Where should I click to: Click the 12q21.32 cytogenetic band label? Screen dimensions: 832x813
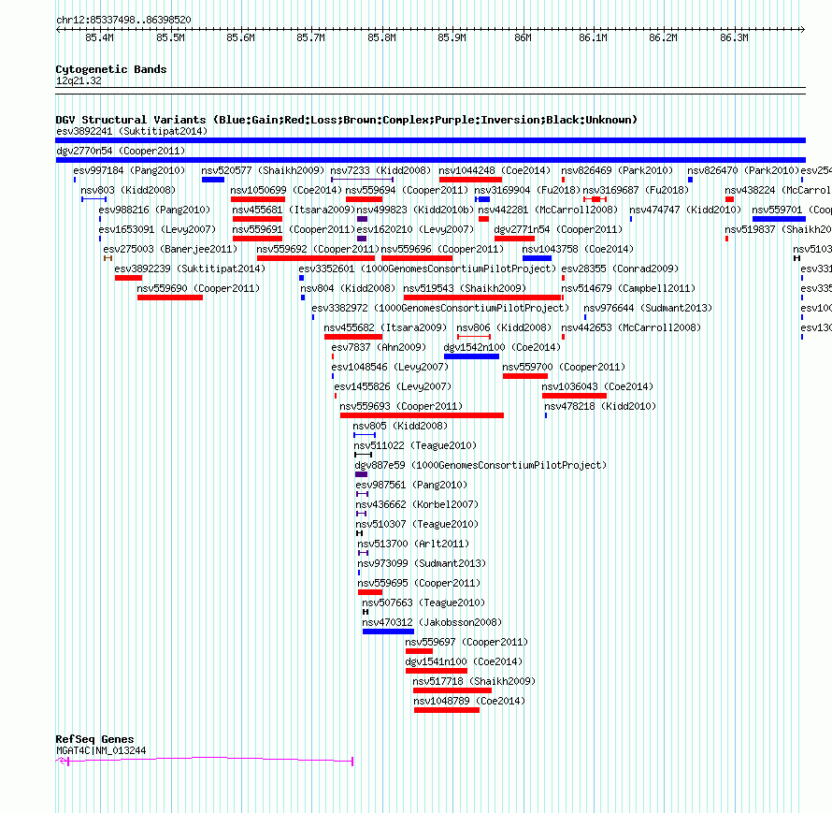pos(79,80)
